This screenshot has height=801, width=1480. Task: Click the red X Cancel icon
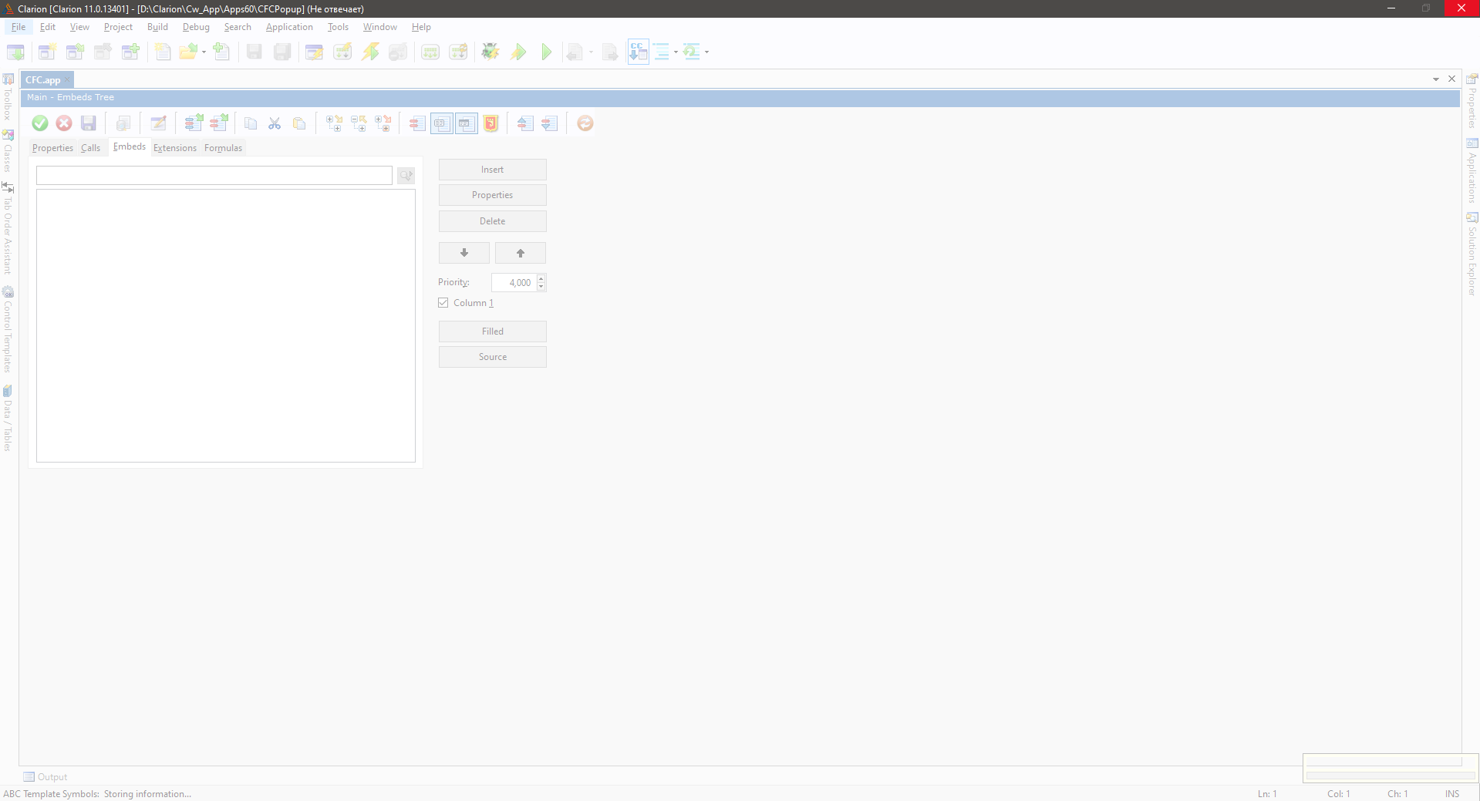tap(64, 123)
